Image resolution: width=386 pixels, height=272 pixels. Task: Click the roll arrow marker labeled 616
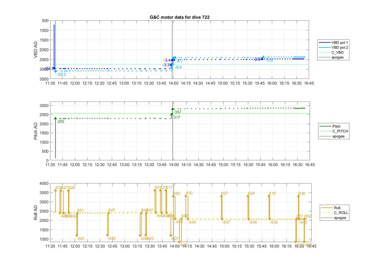click(269, 196)
